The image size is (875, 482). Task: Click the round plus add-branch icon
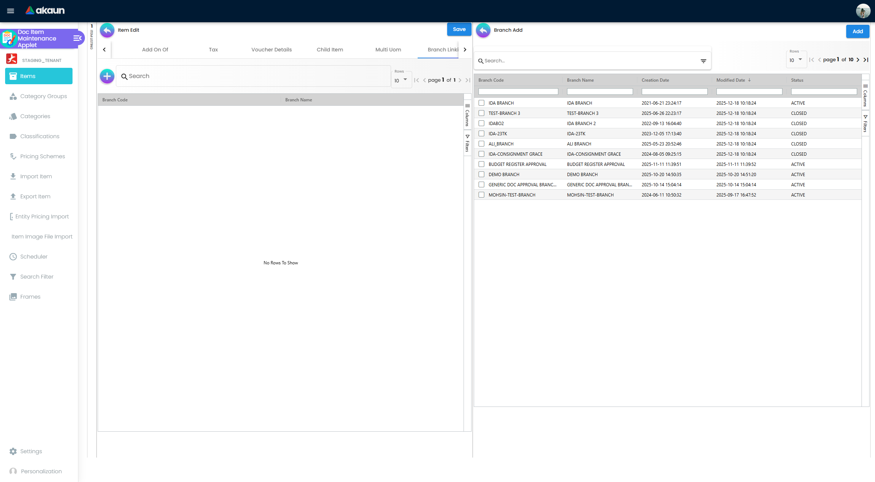point(107,76)
